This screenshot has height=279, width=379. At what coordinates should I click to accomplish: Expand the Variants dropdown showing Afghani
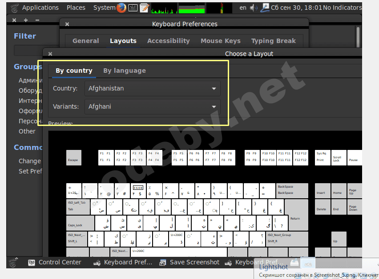153,106
